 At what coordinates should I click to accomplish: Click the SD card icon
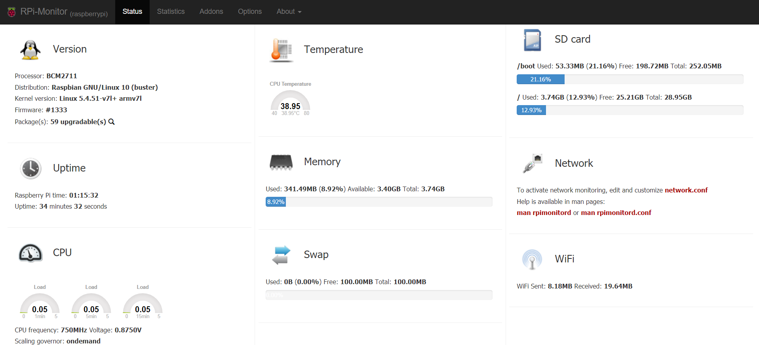point(532,40)
